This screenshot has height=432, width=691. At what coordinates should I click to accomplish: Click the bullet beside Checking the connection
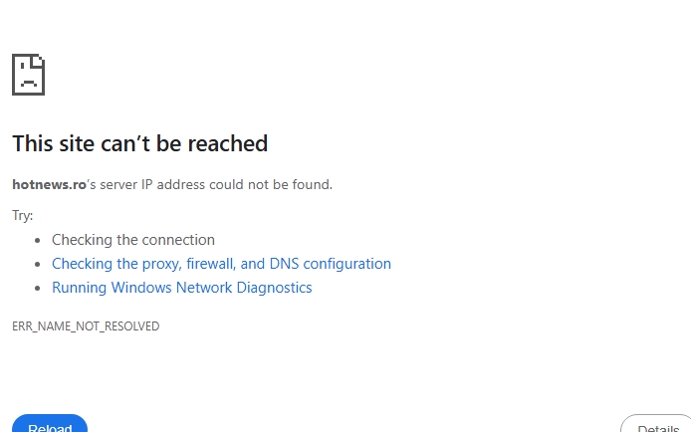(x=38, y=241)
